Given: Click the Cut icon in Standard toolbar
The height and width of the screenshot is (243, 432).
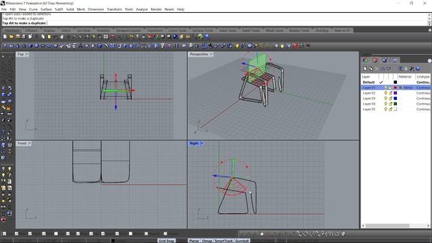Looking at the screenshot, I should (36, 36).
